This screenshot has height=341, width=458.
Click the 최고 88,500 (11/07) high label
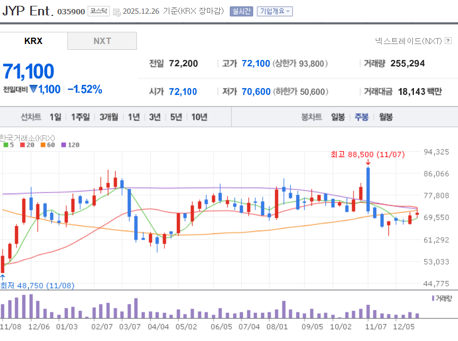tap(368, 154)
